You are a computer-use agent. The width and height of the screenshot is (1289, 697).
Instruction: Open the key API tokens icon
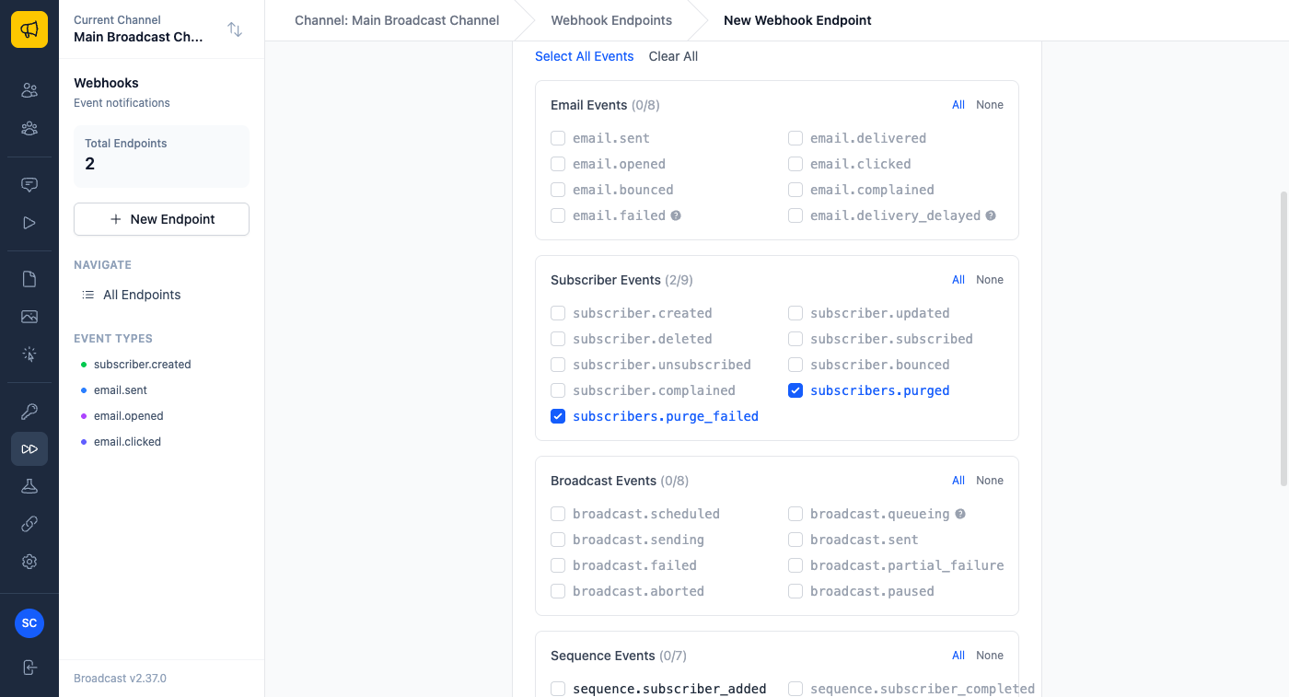click(29, 412)
